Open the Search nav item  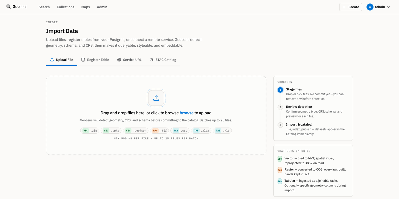(44, 7)
